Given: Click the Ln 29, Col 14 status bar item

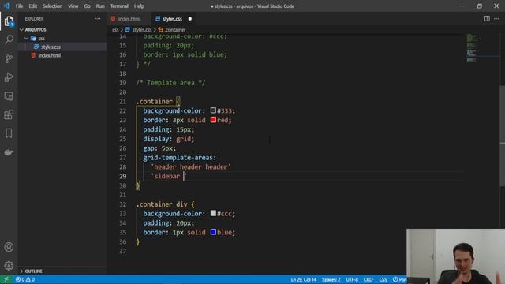Looking at the screenshot, I should (x=303, y=279).
